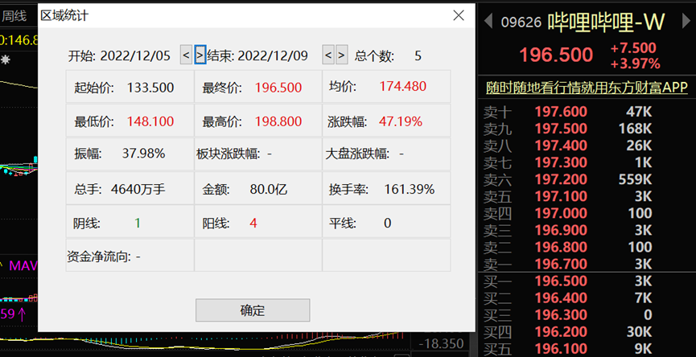Select 卖六 row at 197.200
Viewport: 696px width, 357px height.
point(587,179)
